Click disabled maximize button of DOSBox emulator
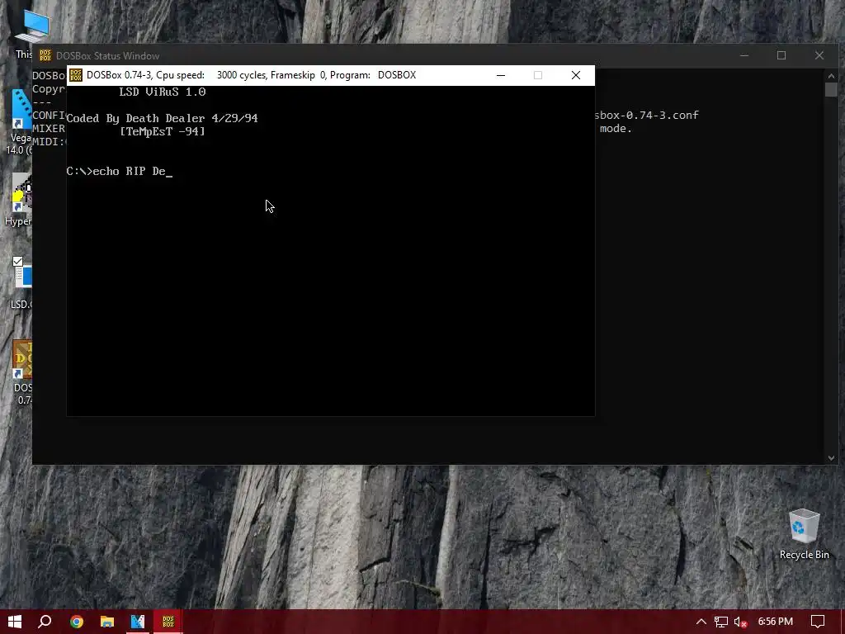 (x=538, y=75)
